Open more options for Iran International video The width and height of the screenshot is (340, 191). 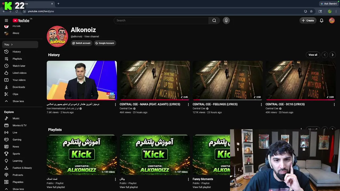point(115,105)
